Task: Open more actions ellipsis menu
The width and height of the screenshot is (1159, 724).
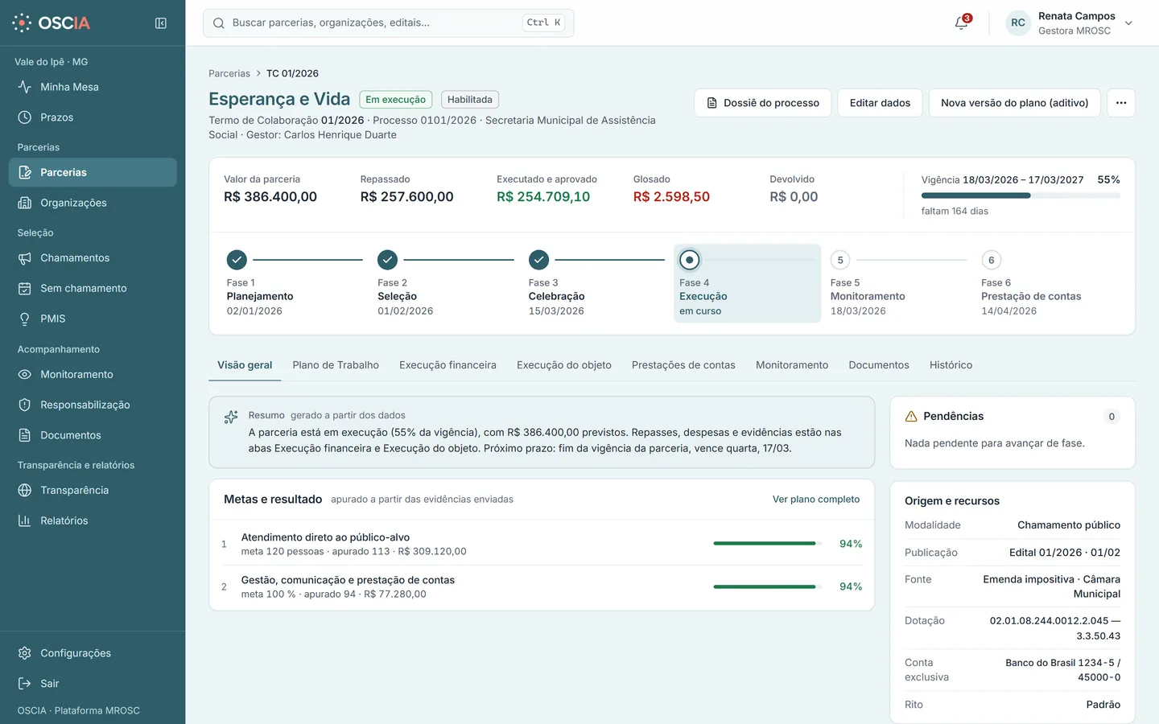Action: [1121, 103]
